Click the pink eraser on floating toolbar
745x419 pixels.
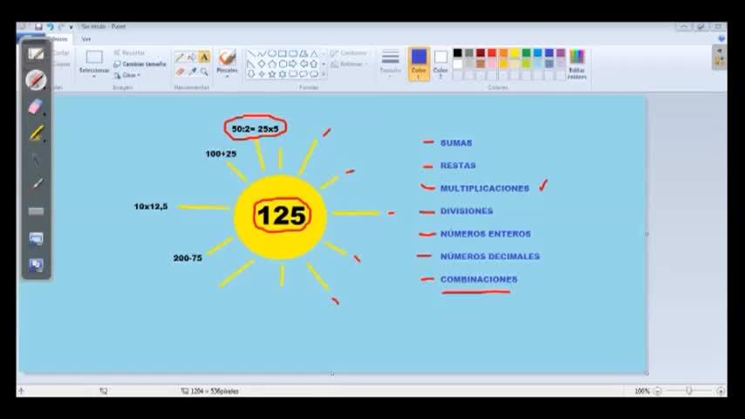tap(36, 106)
